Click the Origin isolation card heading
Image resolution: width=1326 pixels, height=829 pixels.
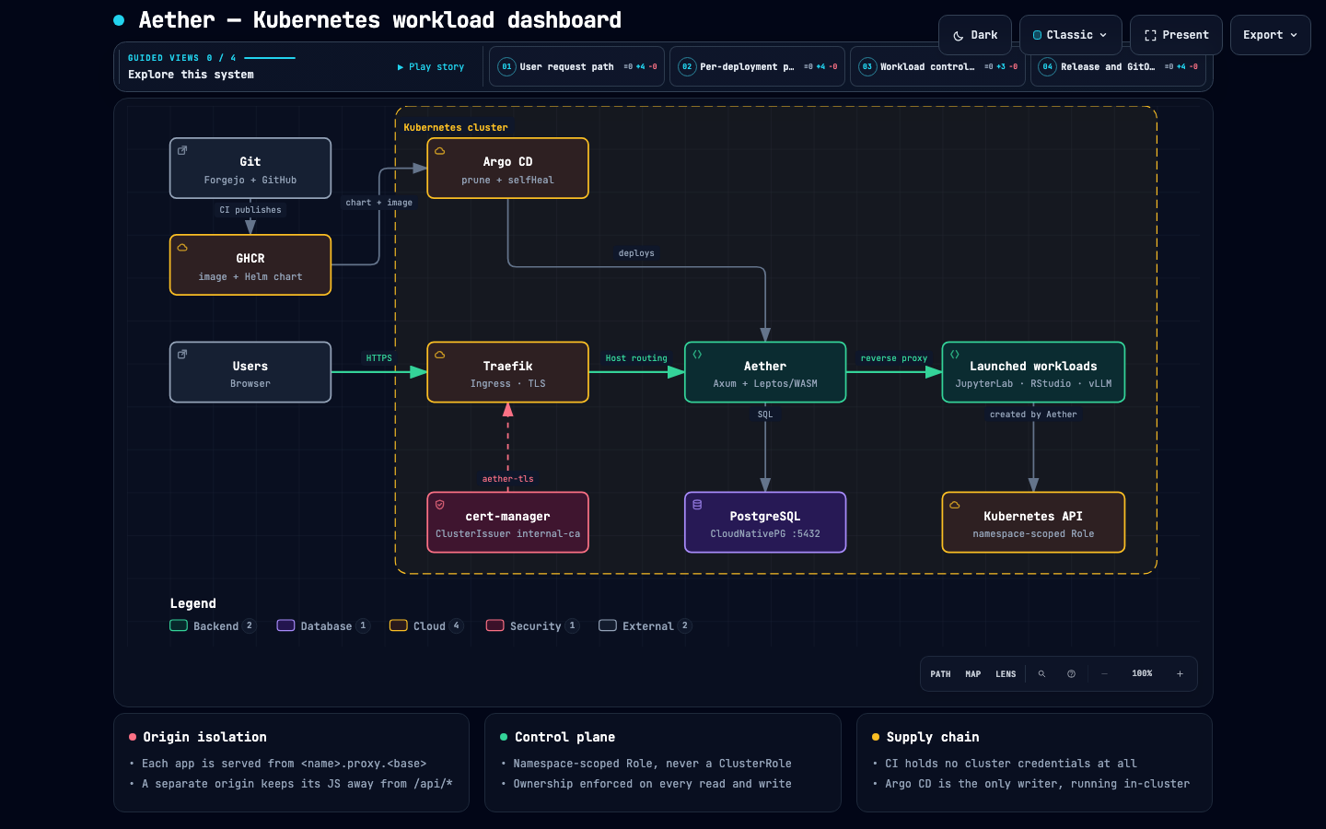point(204,738)
